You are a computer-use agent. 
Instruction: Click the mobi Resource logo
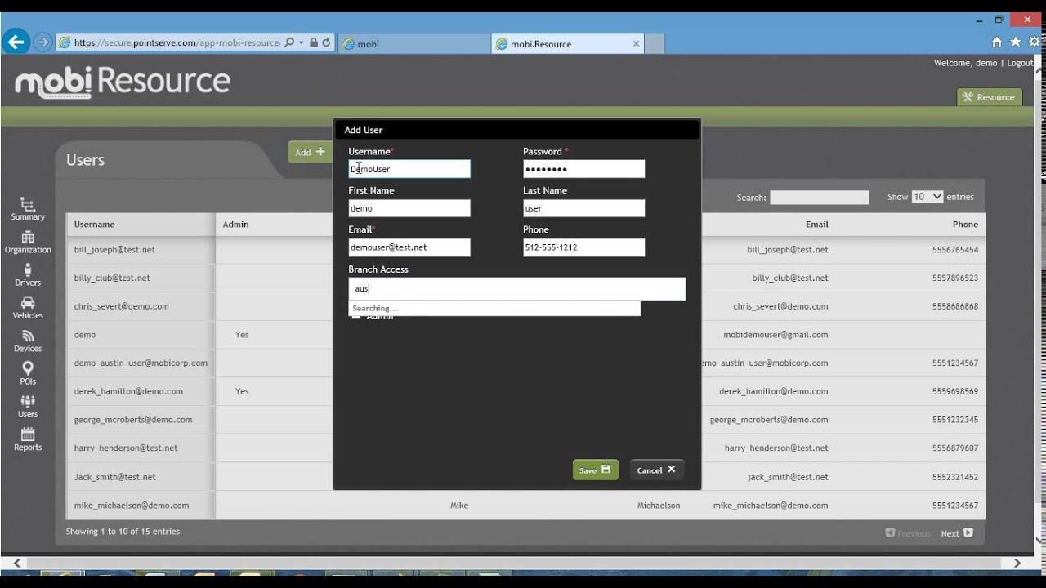(123, 81)
